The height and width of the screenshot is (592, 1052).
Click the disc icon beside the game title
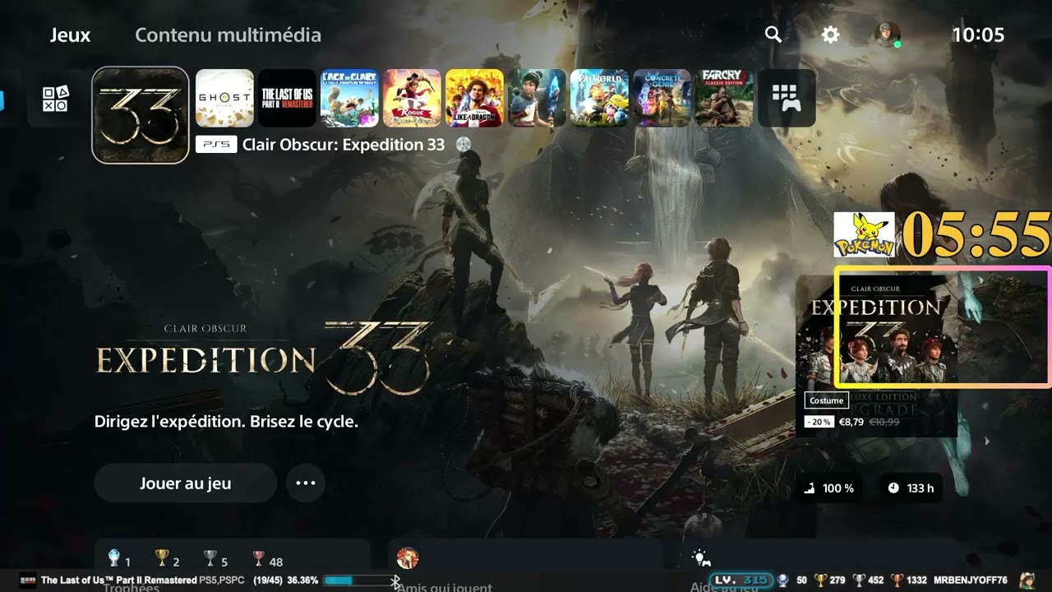464,145
